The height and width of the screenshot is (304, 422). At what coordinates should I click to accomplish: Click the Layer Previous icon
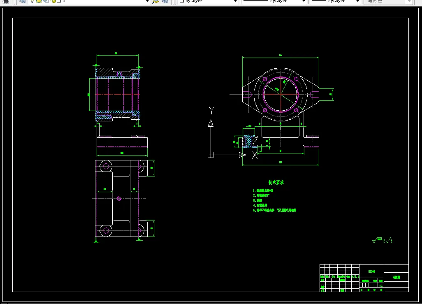coord(165,1)
